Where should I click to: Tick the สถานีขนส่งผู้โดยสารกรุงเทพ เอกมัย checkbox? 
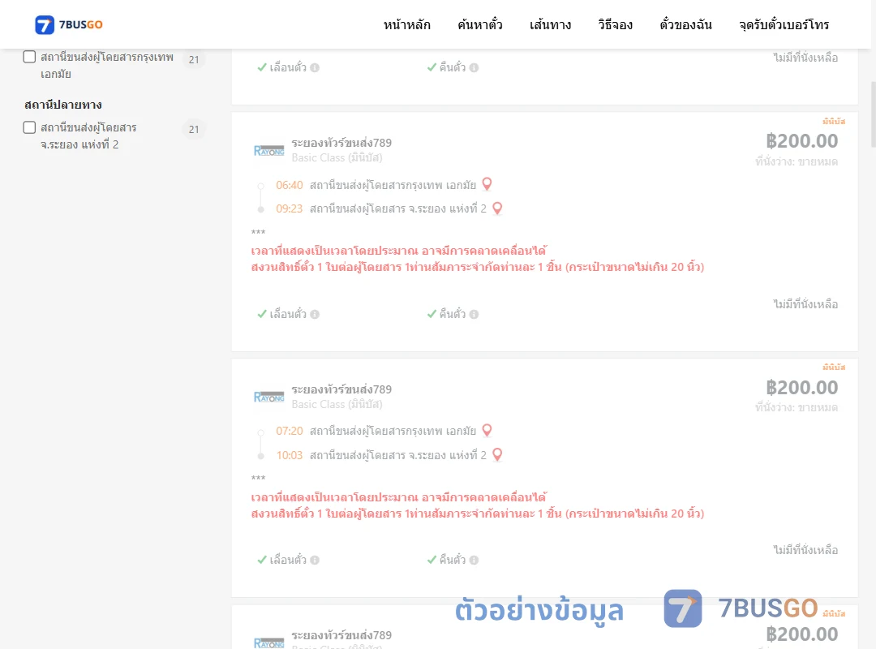[30, 57]
